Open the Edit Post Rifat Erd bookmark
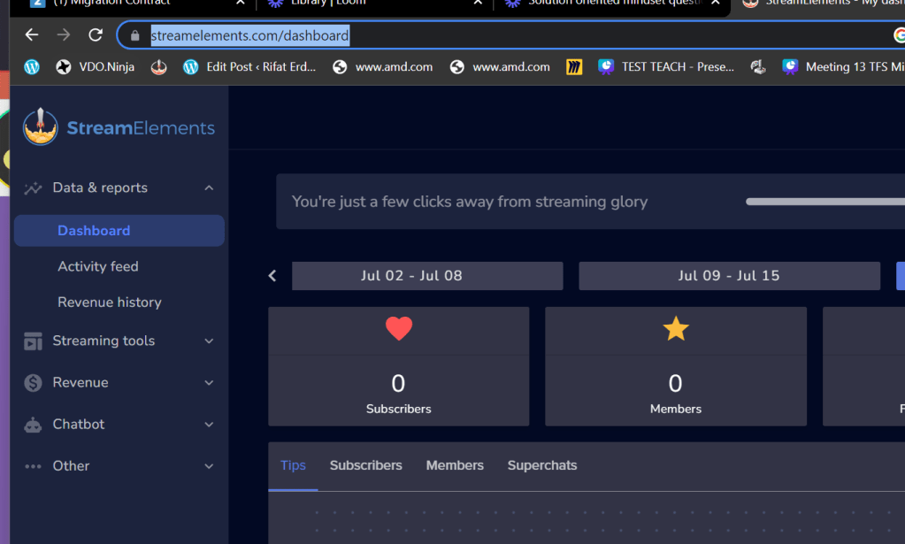This screenshot has width=905, height=544. tap(249, 67)
